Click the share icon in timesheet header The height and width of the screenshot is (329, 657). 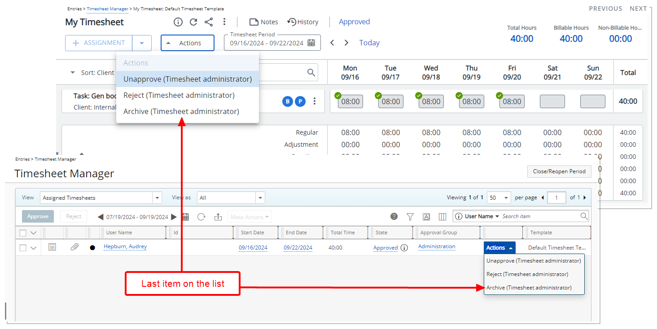point(209,22)
